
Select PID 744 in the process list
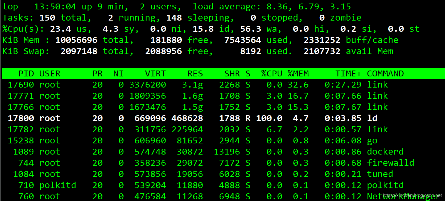tap(26, 163)
